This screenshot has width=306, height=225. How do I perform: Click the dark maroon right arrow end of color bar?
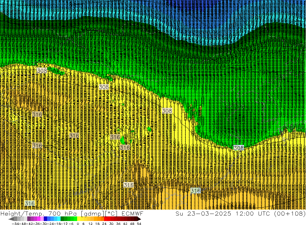coord(139,219)
